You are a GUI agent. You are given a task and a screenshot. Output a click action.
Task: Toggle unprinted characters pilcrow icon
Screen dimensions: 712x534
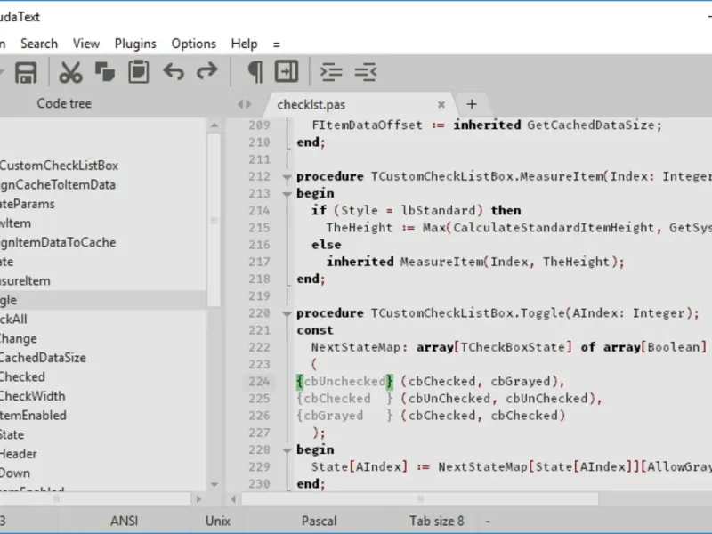pos(255,72)
